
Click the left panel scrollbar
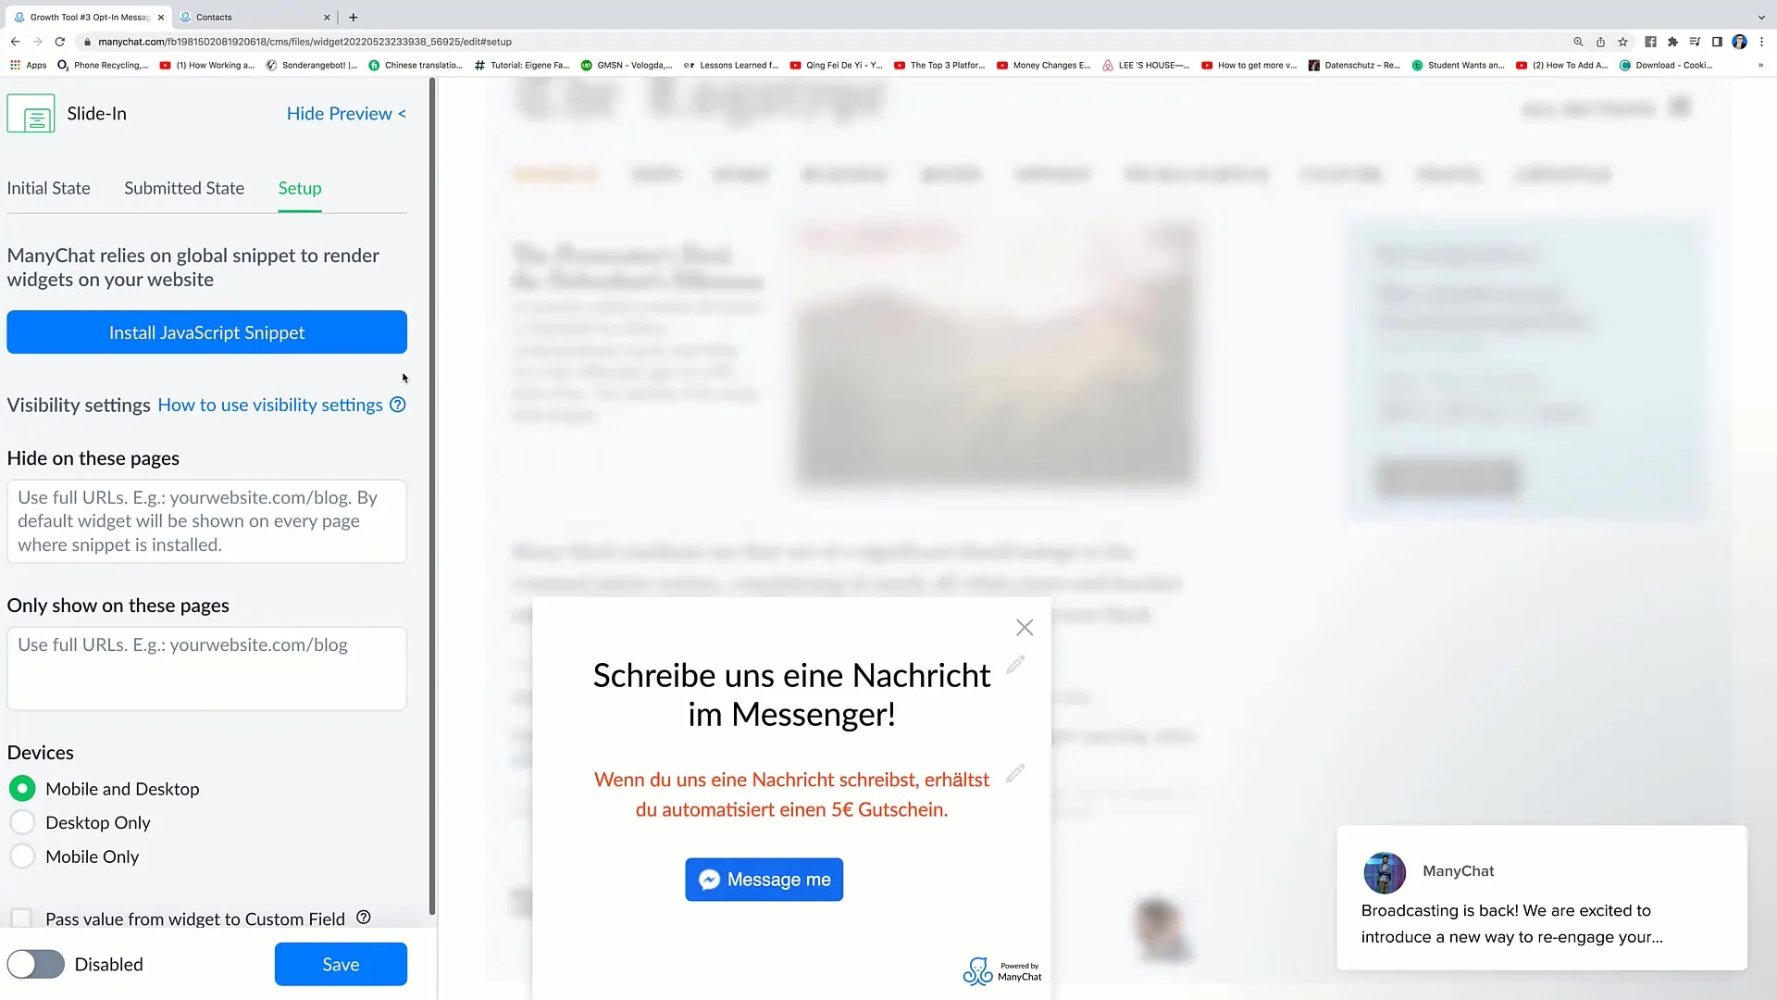tap(432, 496)
